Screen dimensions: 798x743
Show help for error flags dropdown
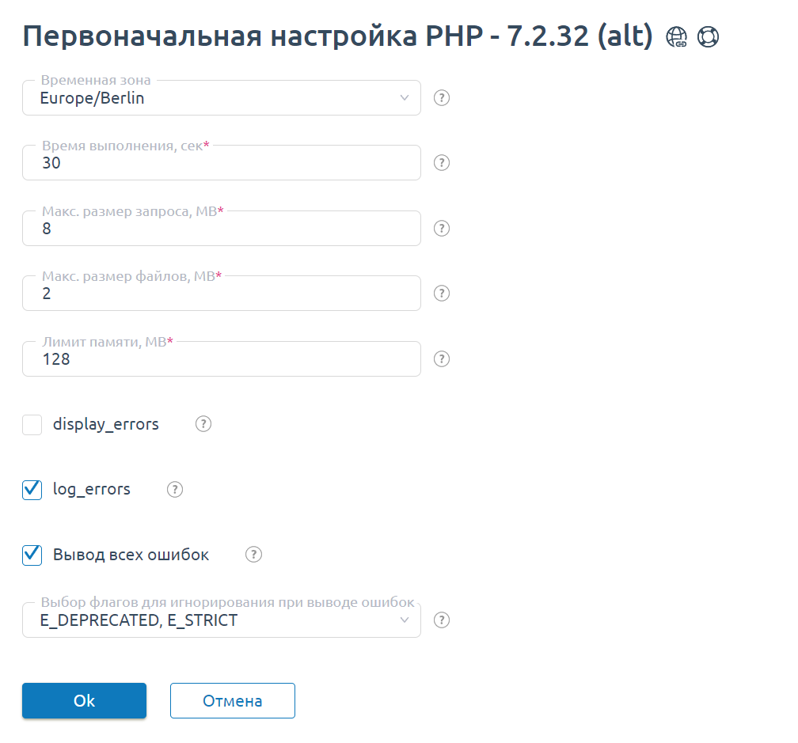click(x=443, y=620)
